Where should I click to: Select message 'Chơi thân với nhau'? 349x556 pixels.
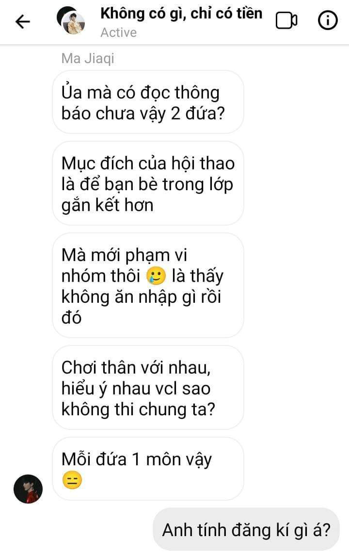[148, 388]
